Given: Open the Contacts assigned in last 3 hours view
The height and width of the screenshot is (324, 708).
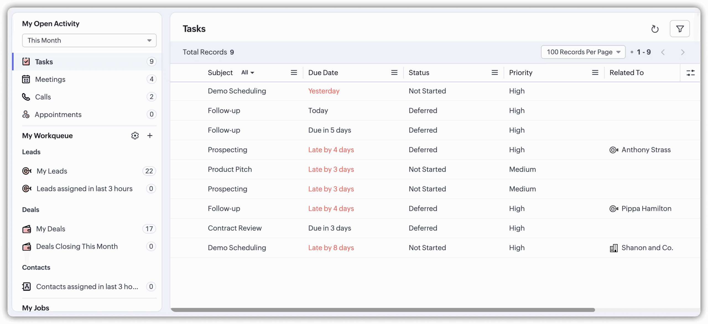Looking at the screenshot, I should [x=87, y=287].
